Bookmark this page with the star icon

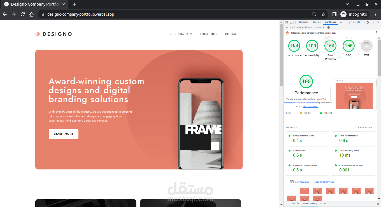[323, 14]
